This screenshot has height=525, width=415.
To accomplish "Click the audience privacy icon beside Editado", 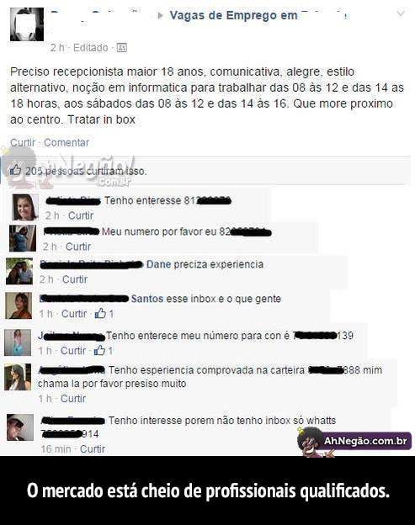I will tap(121, 48).
